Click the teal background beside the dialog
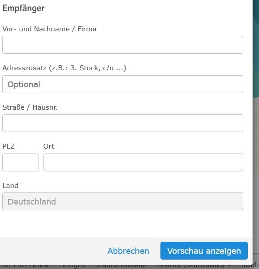The image size is (259, 269). pyautogui.click(x=256, y=48)
